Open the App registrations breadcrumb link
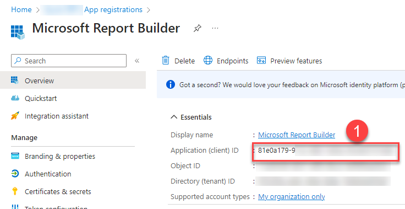 [113, 10]
